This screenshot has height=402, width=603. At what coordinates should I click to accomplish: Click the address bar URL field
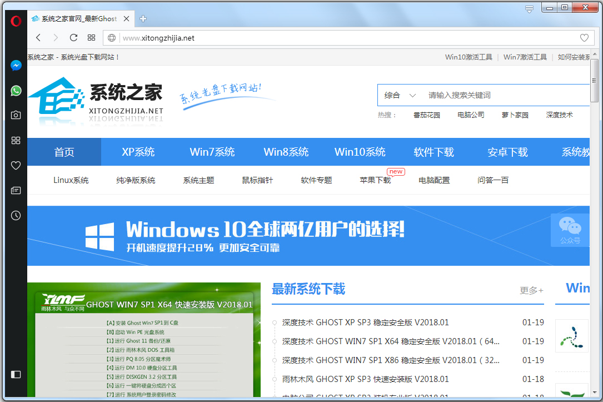(x=348, y=38)
